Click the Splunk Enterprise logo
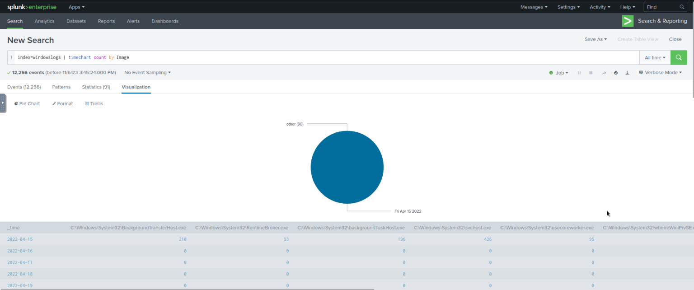 pos(32,7)
